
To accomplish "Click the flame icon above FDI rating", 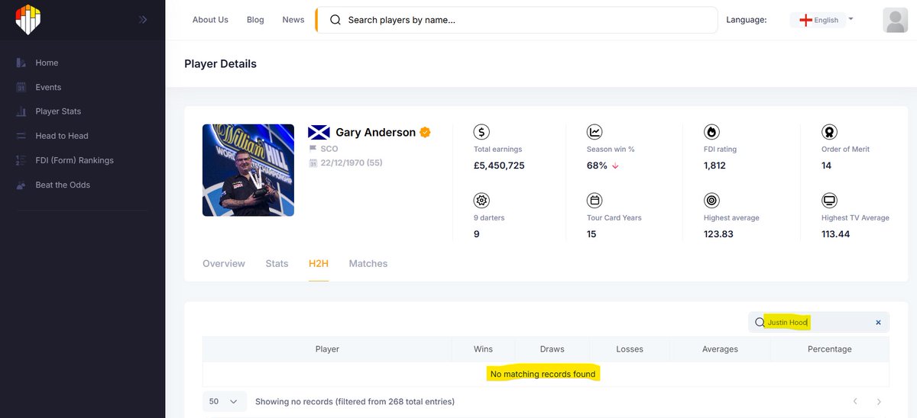I will coord(711,132).
